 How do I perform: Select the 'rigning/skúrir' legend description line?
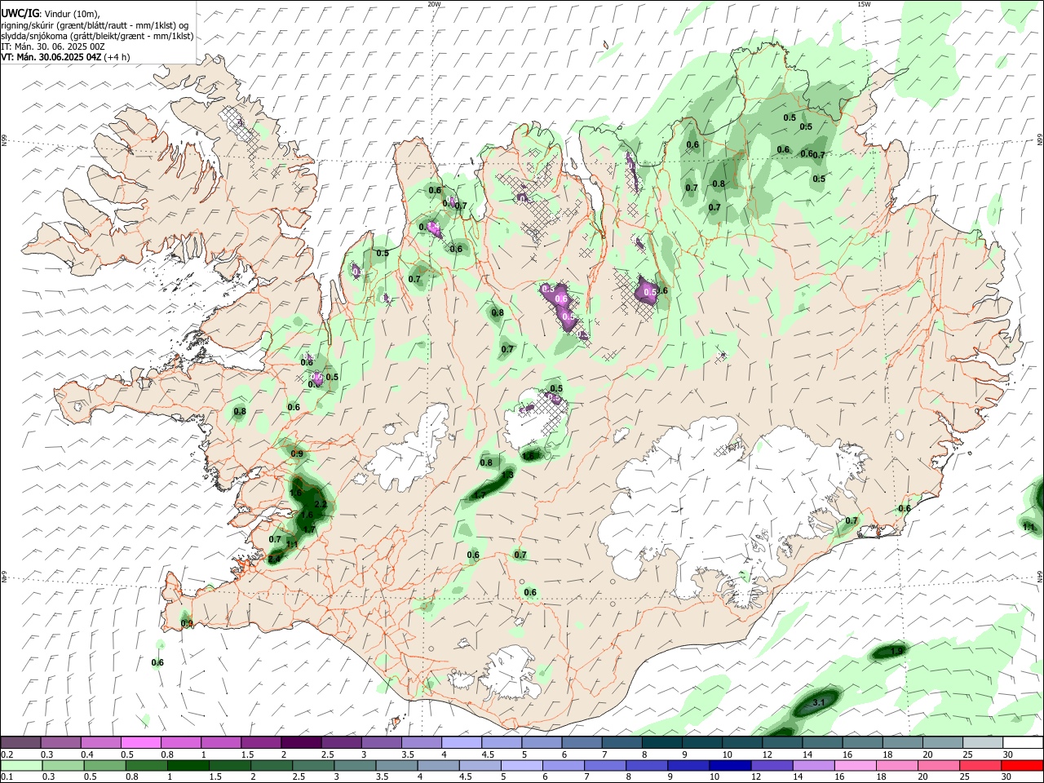pyautogui.click(x=95, y=24)
